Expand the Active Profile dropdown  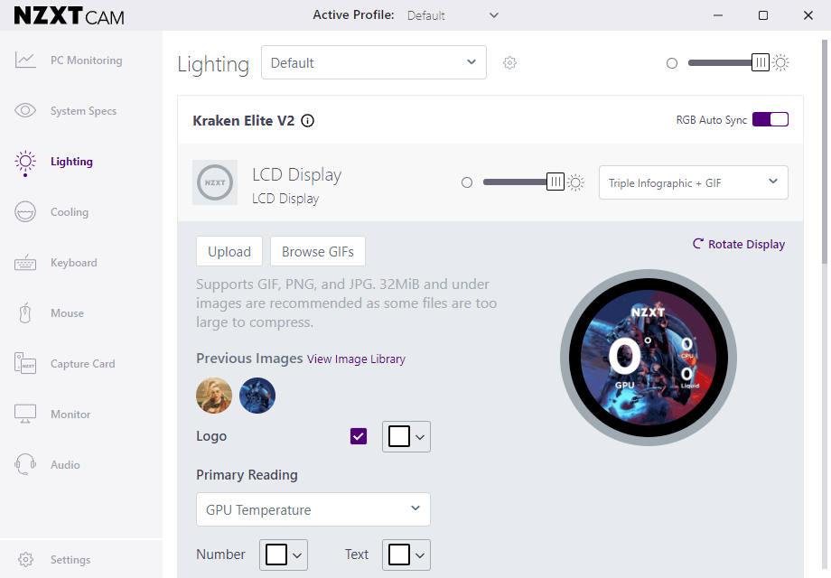click(453, 15)
